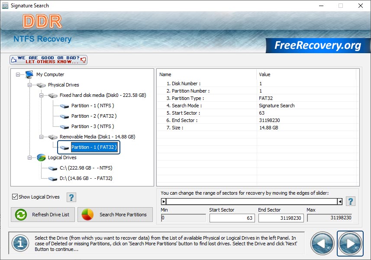The height and width of the screenshot is (260, 371).
Task: Open help for Show Logical Drives
Action: pyautogui.click(x=71, y=197)
